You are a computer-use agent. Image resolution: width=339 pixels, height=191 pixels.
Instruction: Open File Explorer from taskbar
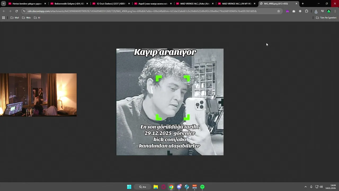pyautogui.click(x=156, y=187)
